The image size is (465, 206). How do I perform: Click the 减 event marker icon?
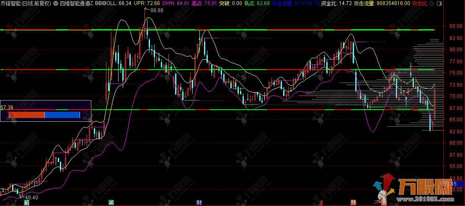(x=111, y=203)
